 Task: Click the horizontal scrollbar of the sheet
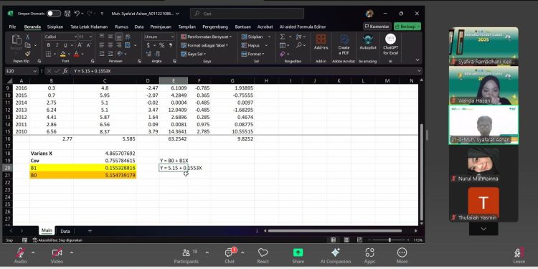click(334, 231)
